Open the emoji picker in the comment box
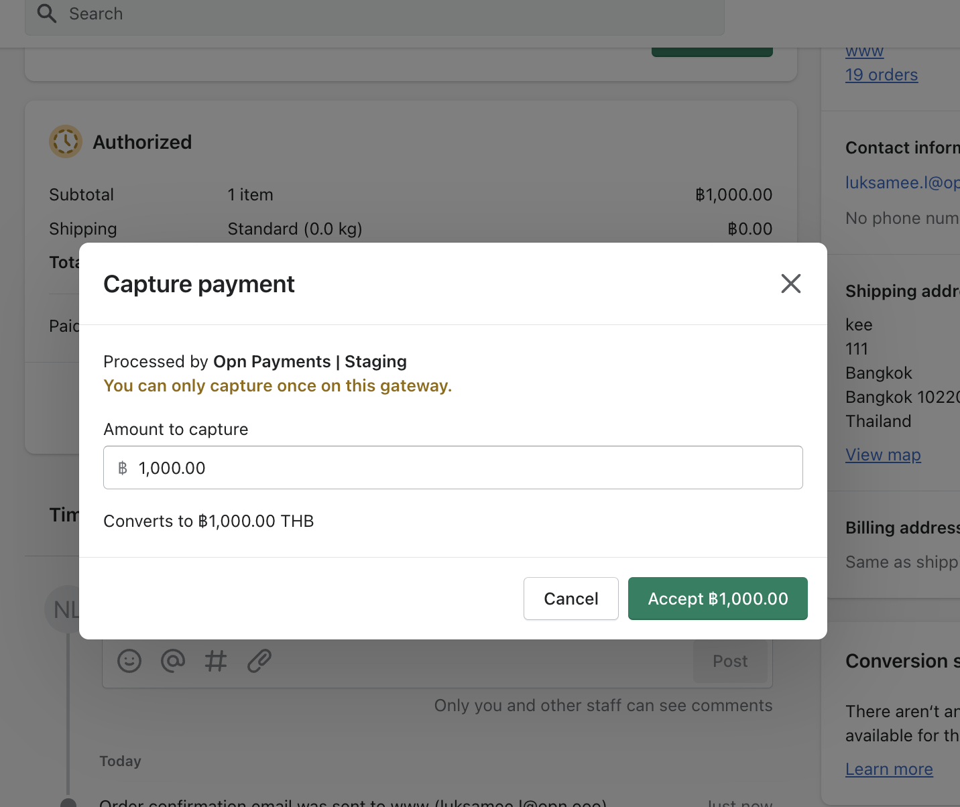This screenshot has width=960, height=807. [x=129, y=661]
